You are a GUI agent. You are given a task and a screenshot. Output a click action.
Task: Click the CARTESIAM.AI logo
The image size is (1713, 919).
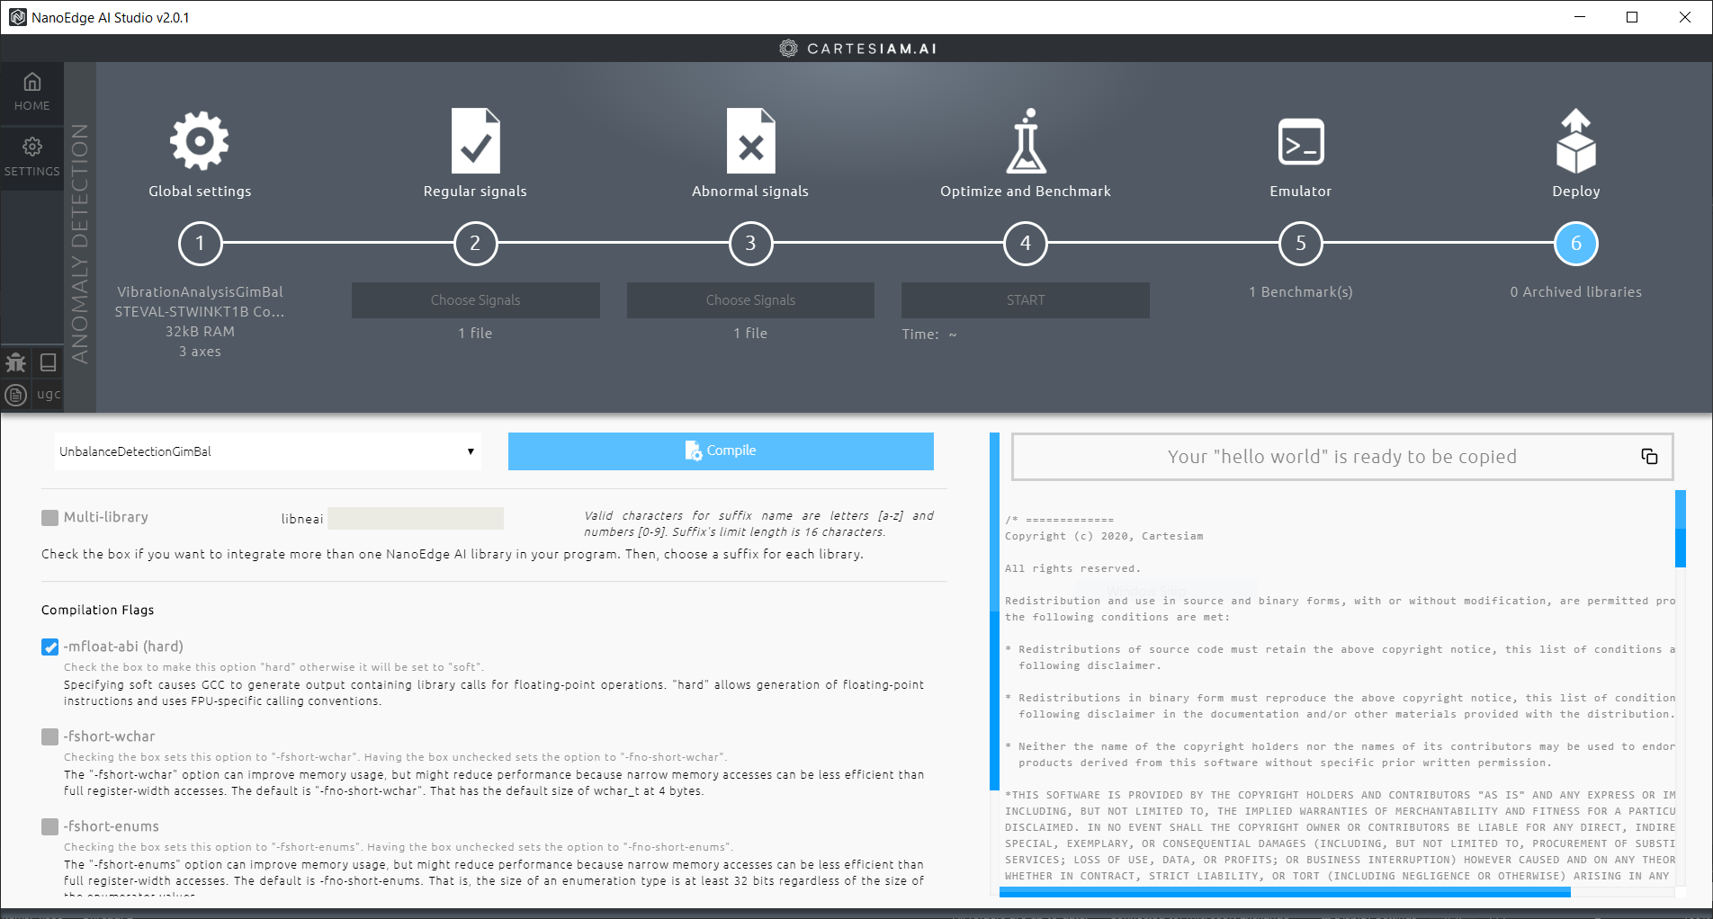point(857,49)
